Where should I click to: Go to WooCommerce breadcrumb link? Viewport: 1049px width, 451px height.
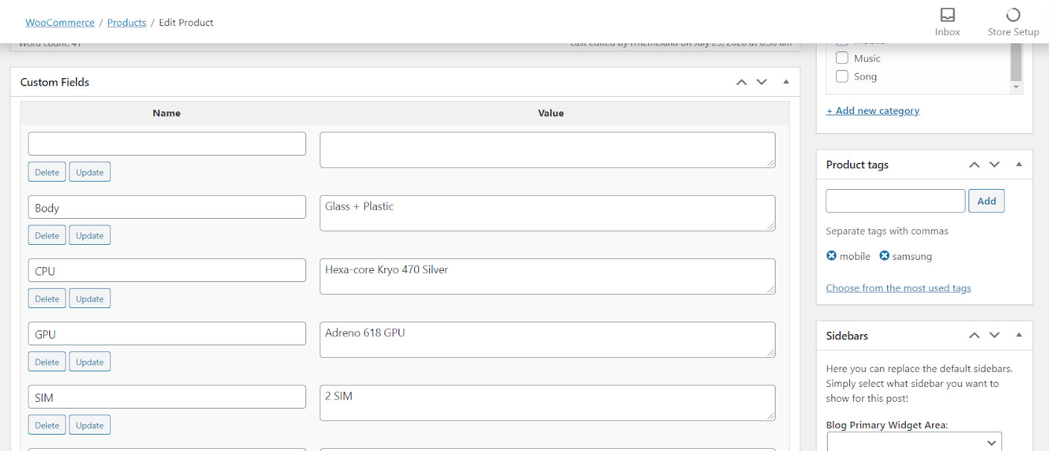[60, 22]
